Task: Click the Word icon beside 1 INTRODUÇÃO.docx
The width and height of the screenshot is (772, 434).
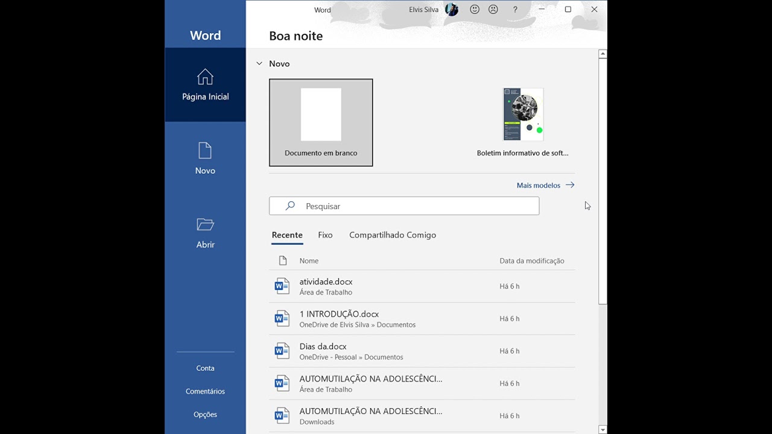Action: (x=282, y=318)
